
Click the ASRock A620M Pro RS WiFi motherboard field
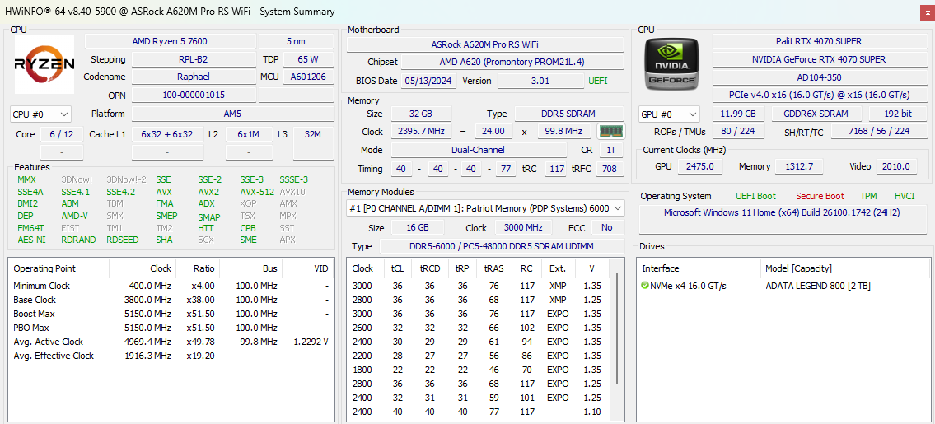click(484, 44)
